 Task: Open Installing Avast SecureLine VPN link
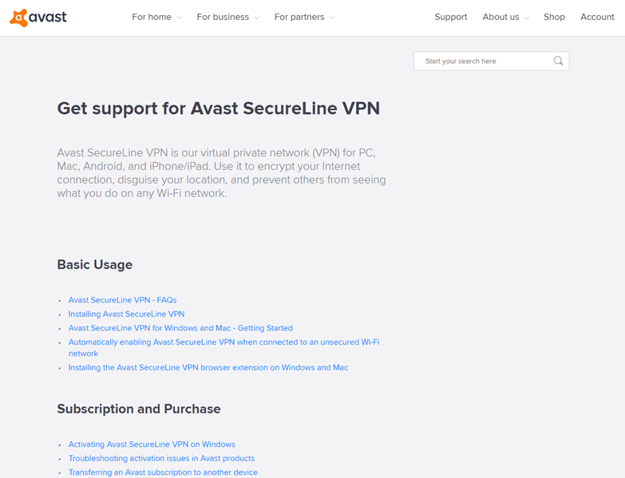[126, 314]
